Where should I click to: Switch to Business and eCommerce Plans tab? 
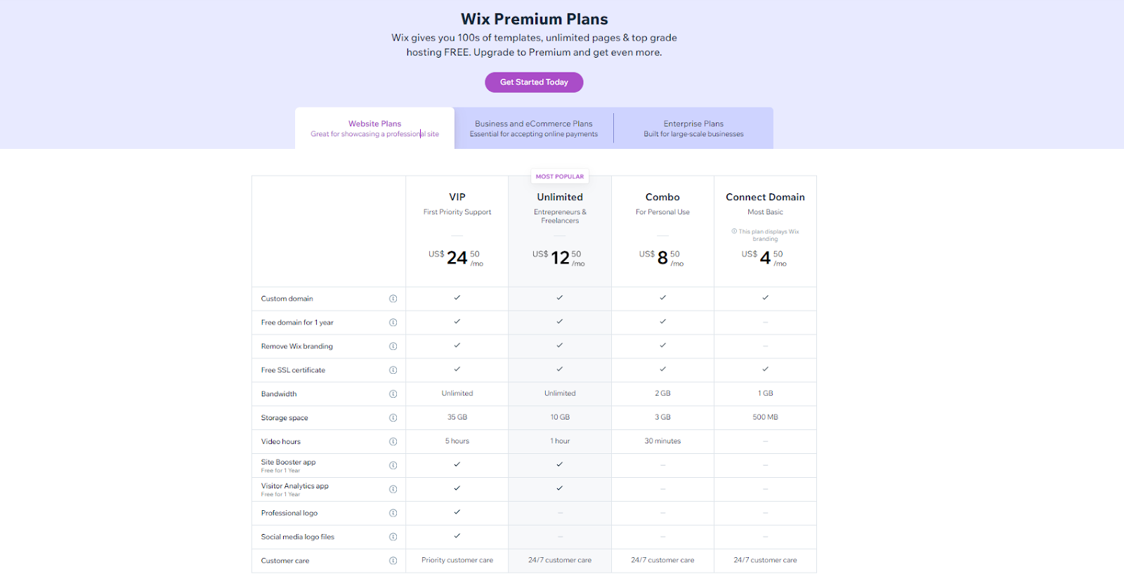coord(534,128)
